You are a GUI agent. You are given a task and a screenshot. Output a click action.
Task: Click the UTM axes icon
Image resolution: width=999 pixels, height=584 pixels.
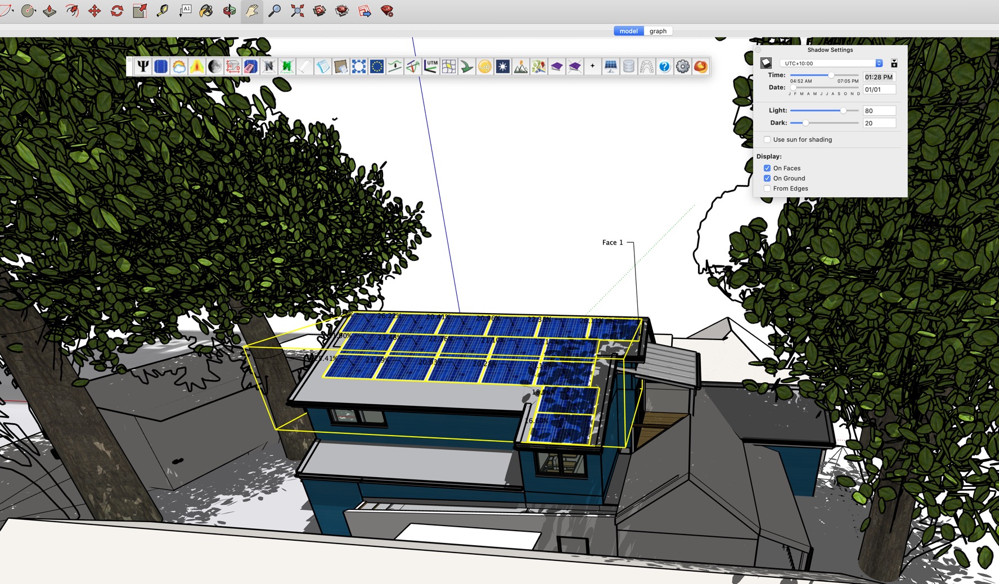coord(431,66)
